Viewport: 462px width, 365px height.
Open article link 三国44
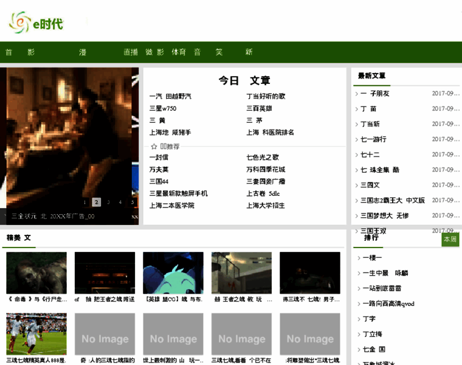[x=159, y=182]
